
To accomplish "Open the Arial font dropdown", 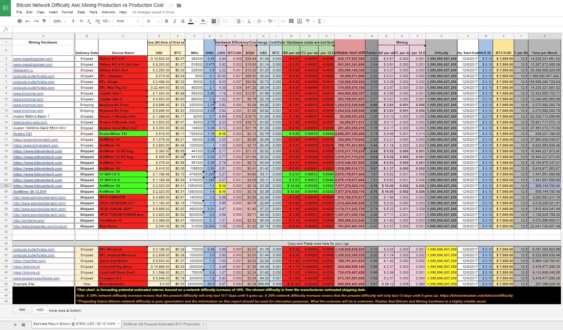I will (x=128, y=21).
